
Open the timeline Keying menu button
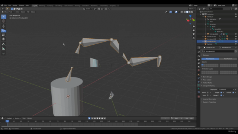click(18, 118)
